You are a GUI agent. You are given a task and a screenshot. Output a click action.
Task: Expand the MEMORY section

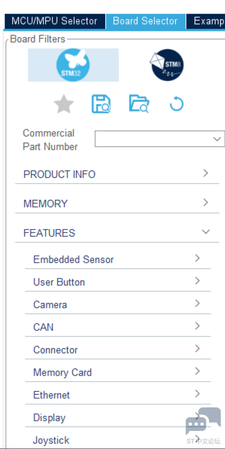117,204
